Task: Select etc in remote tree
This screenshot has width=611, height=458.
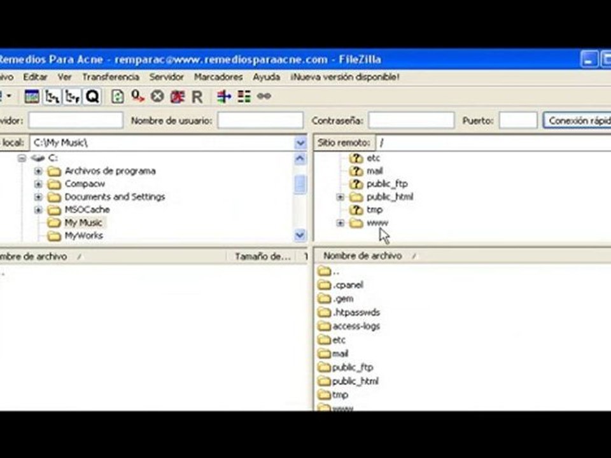Action: [x=374, y=158]
